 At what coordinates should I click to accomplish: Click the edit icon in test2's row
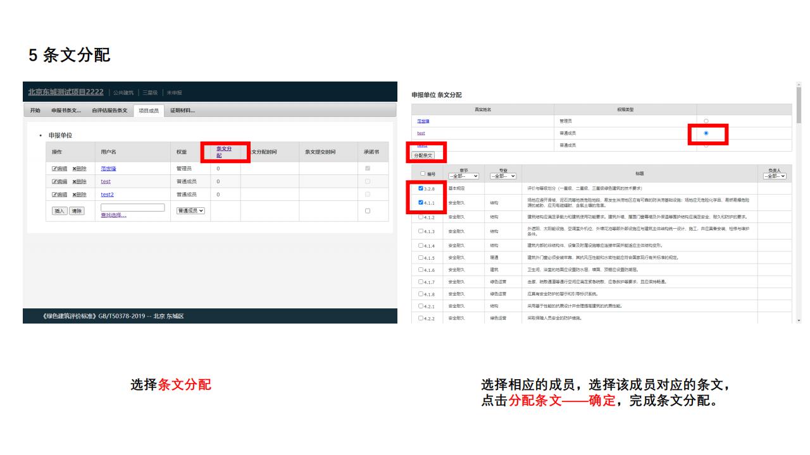pyautogui.click(x=60, y=194)
